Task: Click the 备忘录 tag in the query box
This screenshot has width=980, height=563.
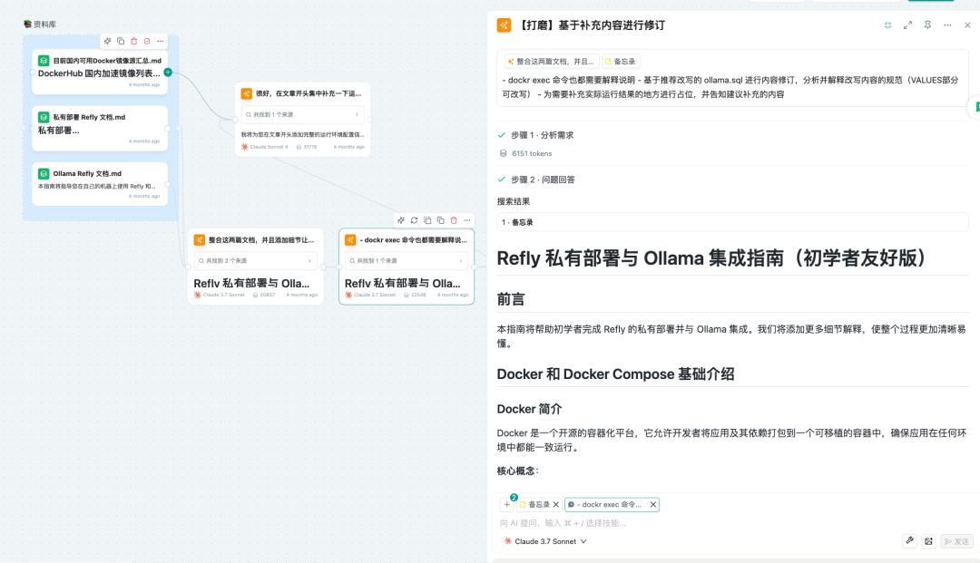Action: point(620,61)
